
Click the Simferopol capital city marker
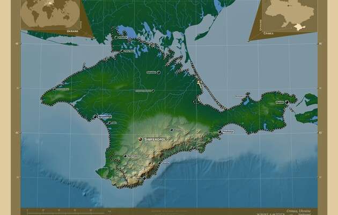coord(140,139)
